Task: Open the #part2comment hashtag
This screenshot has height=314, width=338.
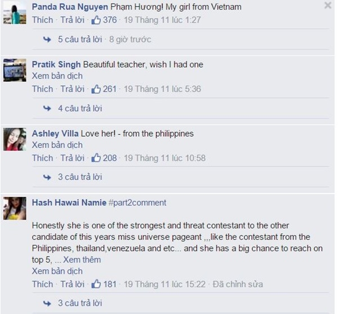Action: coord(137,203)
